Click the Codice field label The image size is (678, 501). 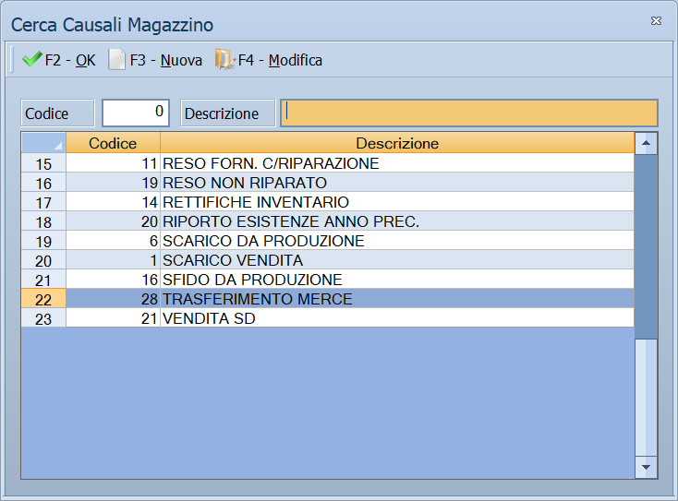pyautogui.click(x=57, y=113)
